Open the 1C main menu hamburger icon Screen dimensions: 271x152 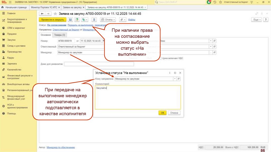pos(10,2)
